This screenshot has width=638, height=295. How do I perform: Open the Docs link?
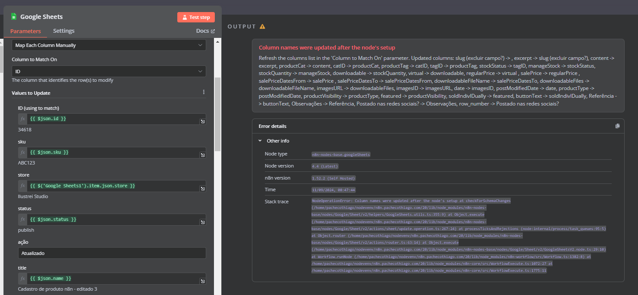[205, 31]
